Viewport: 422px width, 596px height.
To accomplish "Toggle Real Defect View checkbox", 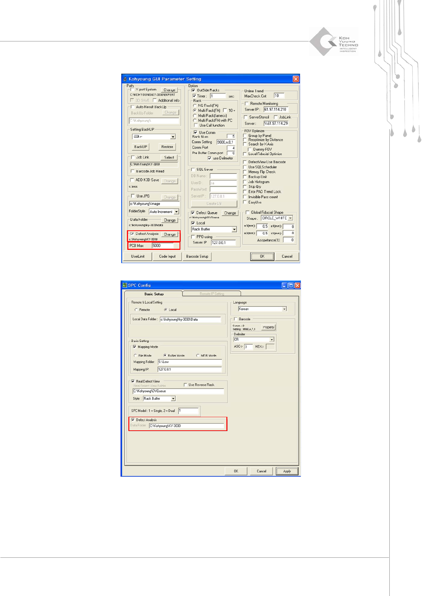I will (133, 381).
